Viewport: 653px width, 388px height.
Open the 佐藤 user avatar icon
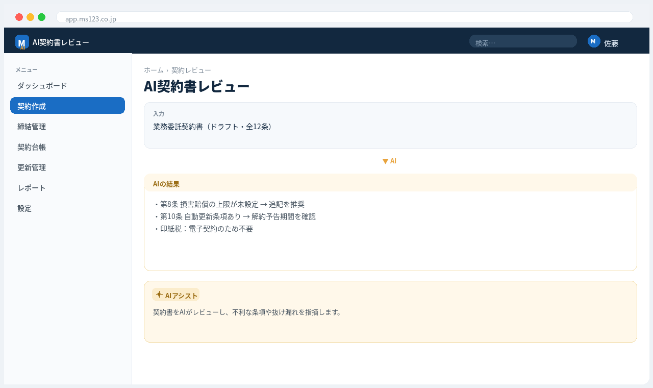point(594,41)
